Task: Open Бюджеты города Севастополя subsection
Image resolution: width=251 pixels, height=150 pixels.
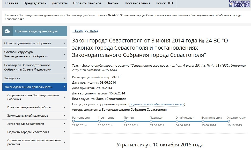Action: [x=35, y=132]
